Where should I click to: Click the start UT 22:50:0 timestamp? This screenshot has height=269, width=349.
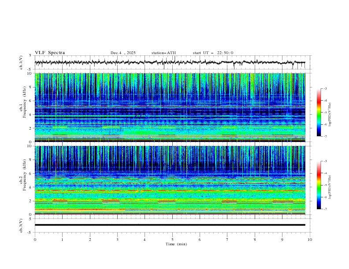[x=213, y=53]
